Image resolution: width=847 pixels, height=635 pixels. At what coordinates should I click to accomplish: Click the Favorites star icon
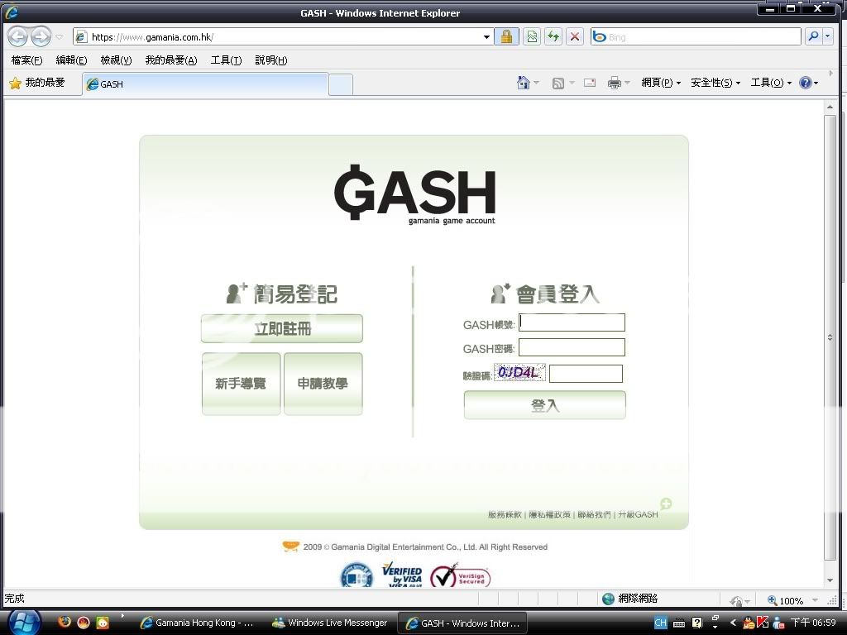click(15, 84)
